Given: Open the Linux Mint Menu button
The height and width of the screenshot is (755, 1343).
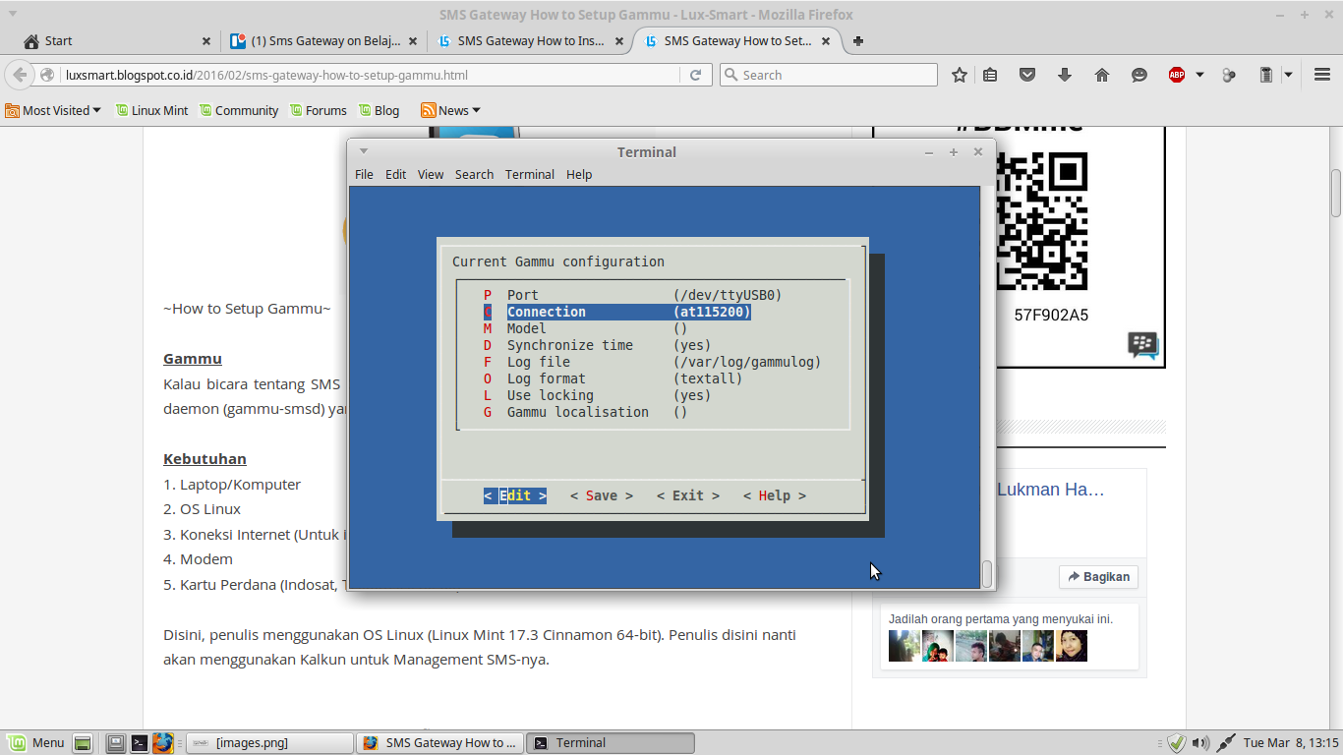Looking at the screenshot, I should 35,742.
